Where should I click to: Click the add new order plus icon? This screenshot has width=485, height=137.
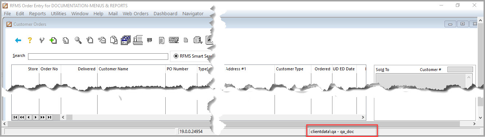[53, 40]
